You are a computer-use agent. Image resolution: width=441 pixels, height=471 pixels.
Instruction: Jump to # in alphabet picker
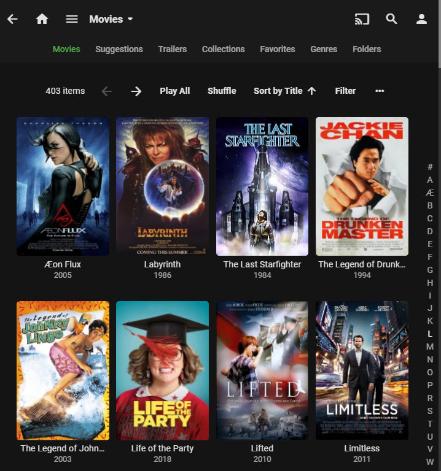coord(430,167)
